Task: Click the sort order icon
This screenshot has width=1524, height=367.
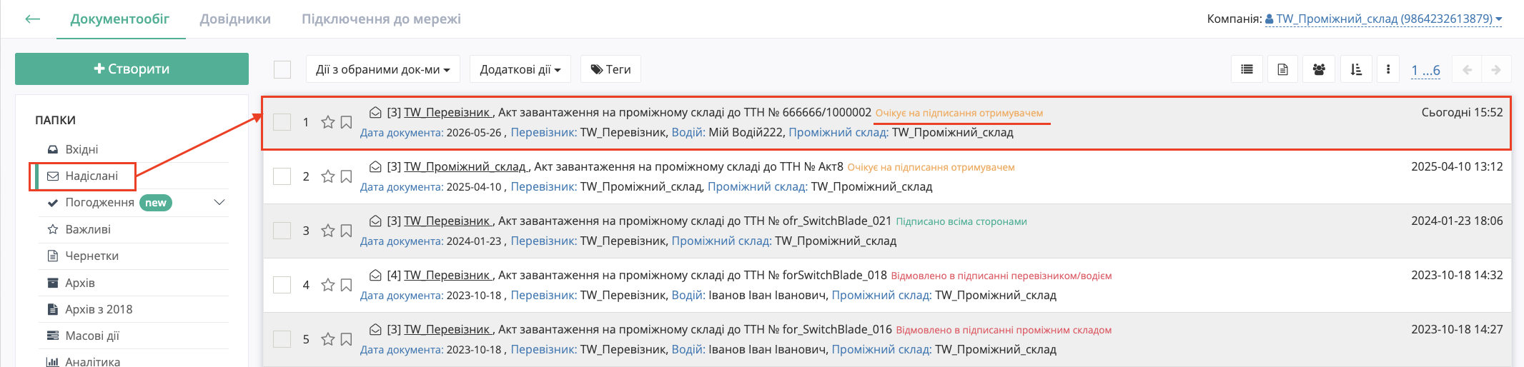Action: point(1355,69)
